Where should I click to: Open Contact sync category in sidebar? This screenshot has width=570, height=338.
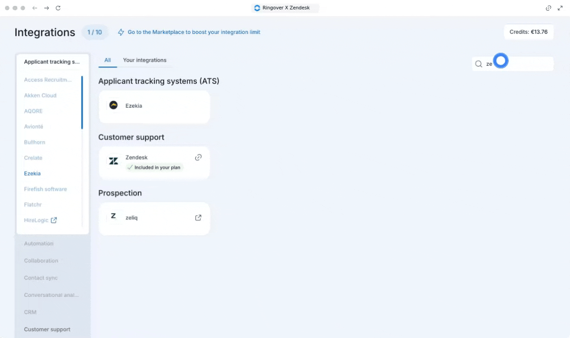coord(41,278)
